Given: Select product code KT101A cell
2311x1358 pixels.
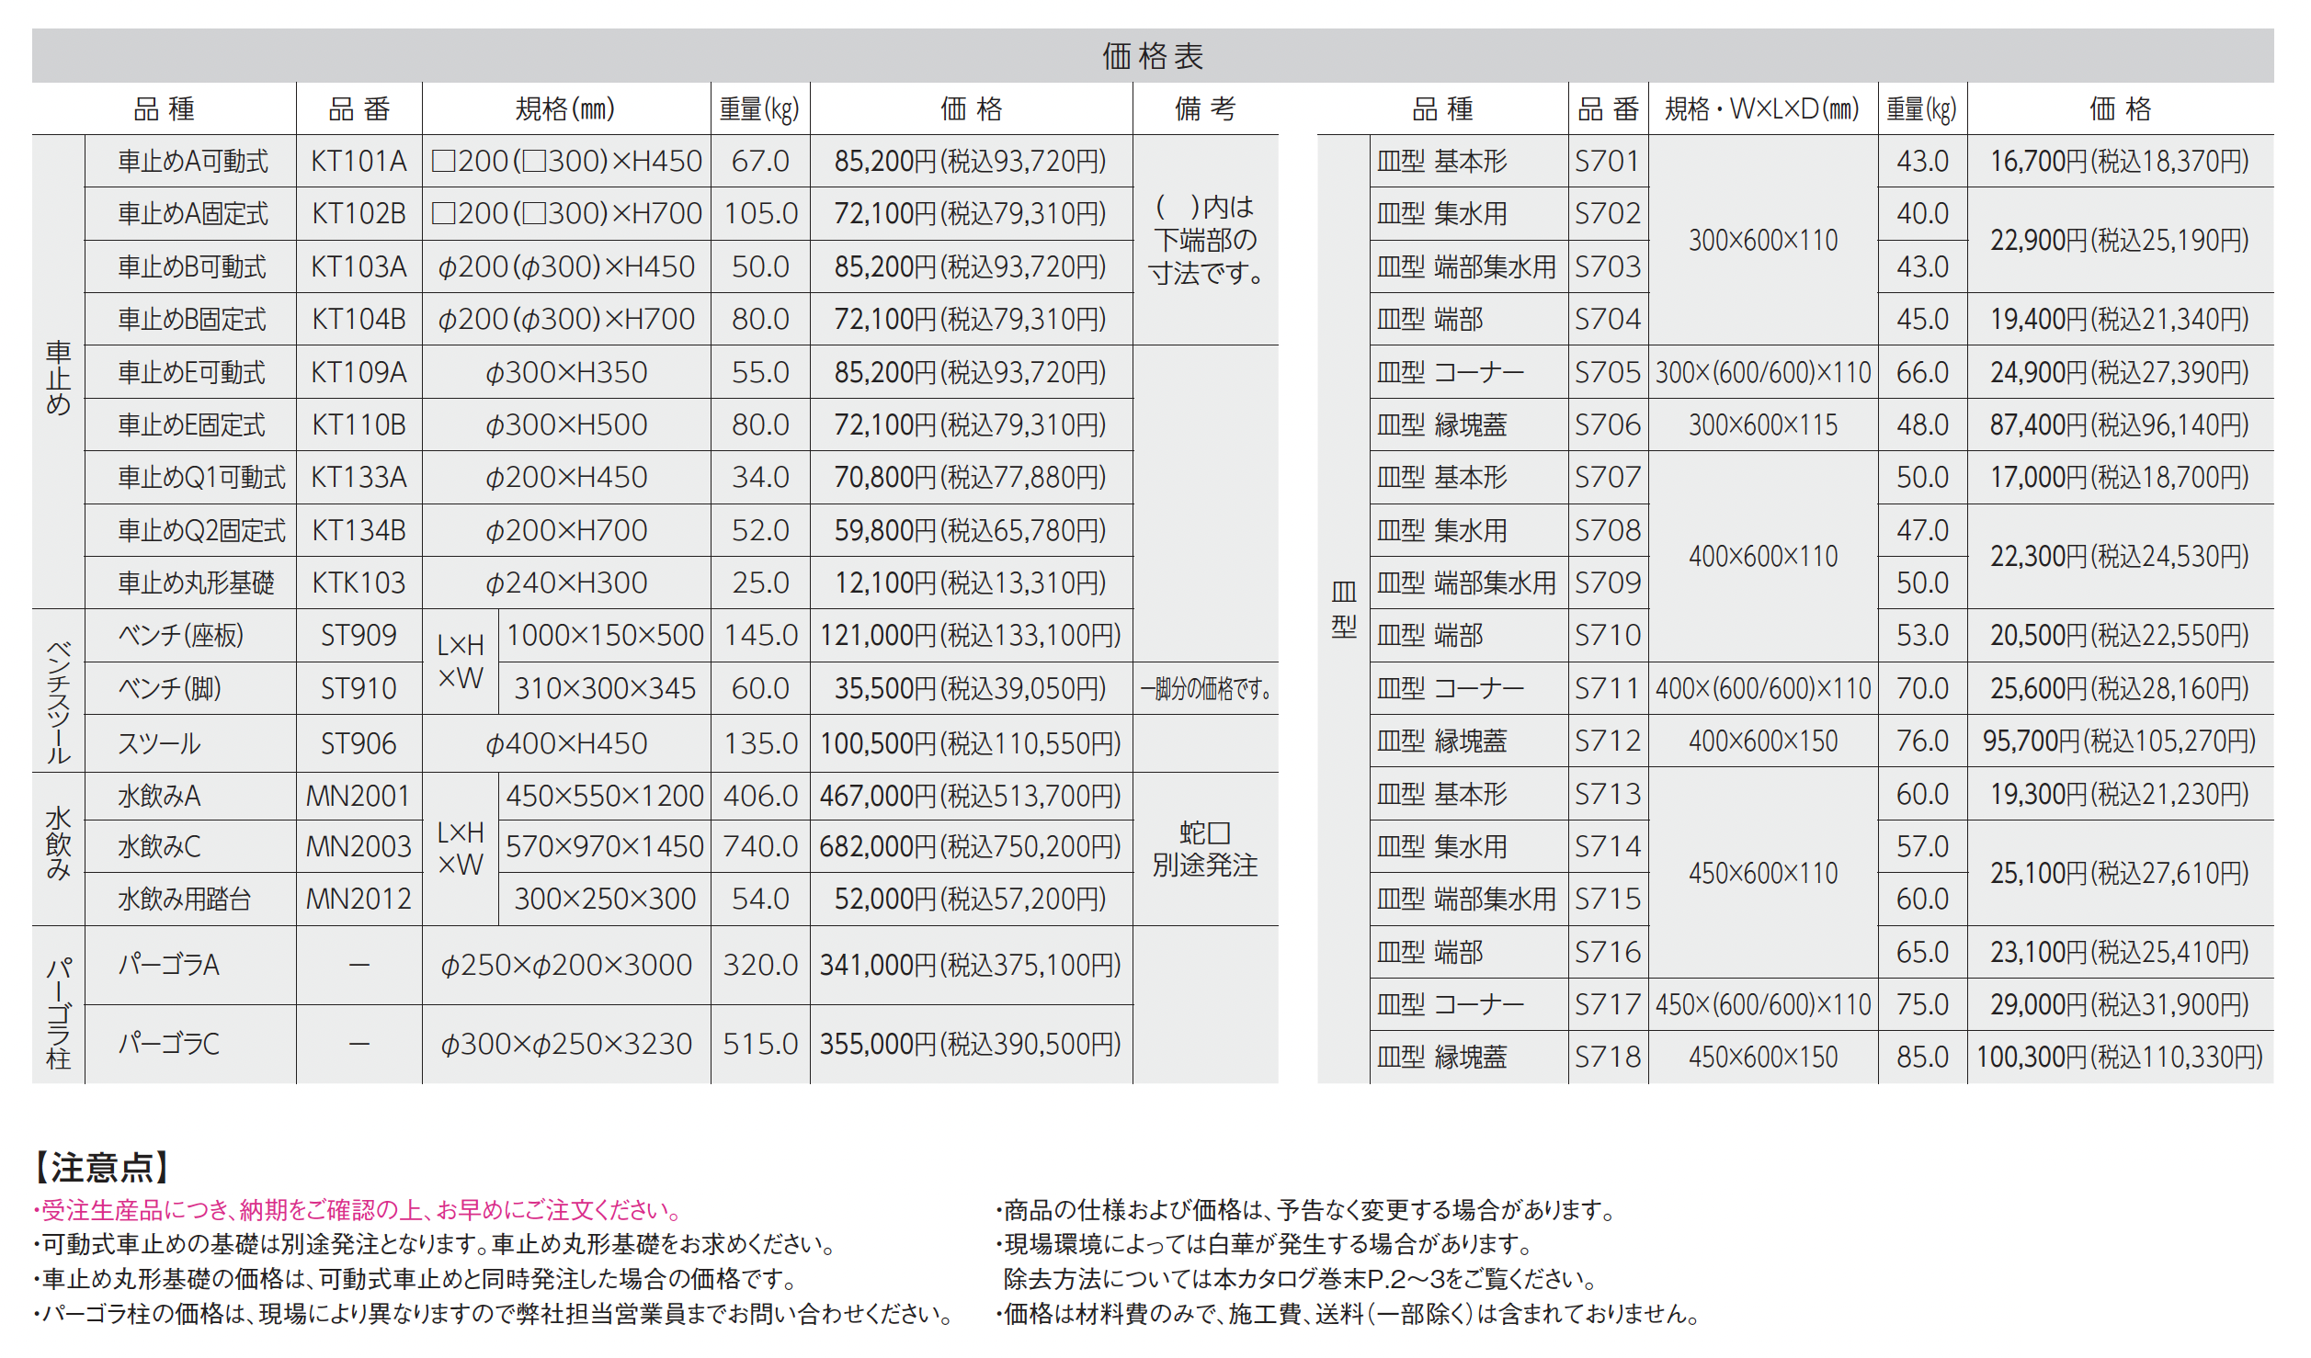Looking at the screenshot, I should tap(359, 162).
